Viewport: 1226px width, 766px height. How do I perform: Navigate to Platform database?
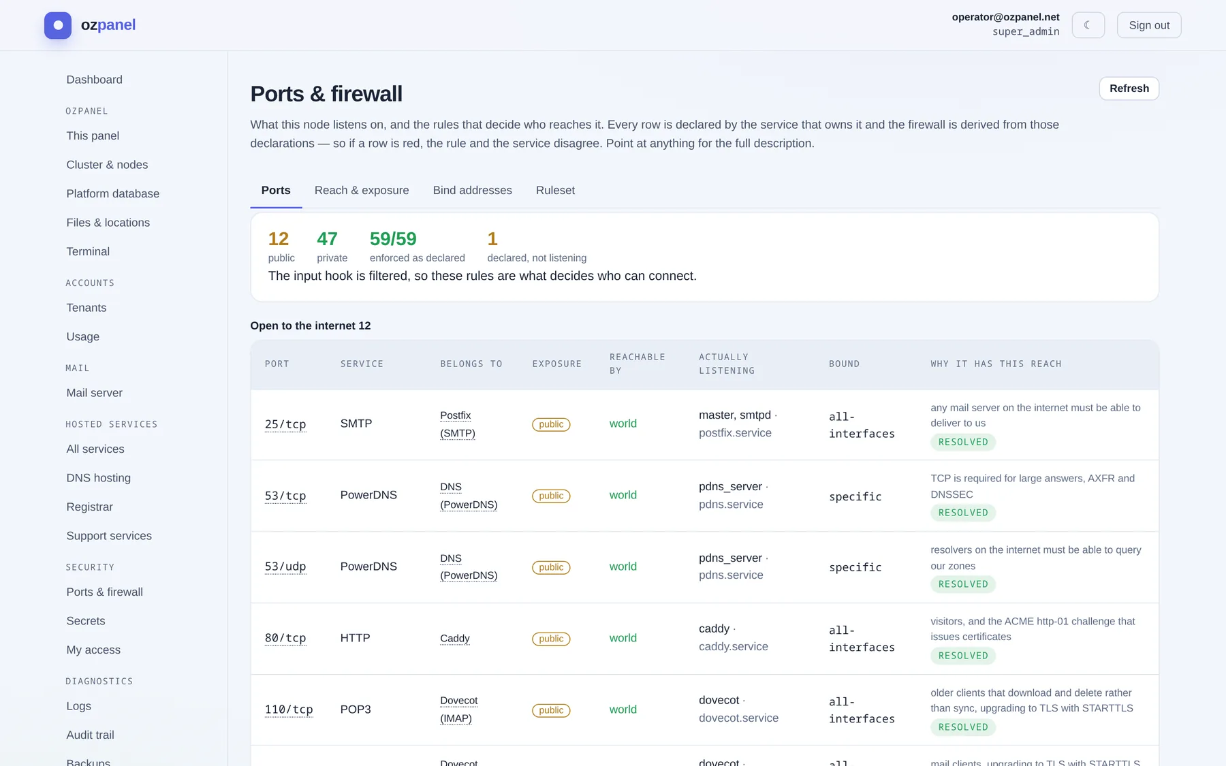(x=113, y=193)
